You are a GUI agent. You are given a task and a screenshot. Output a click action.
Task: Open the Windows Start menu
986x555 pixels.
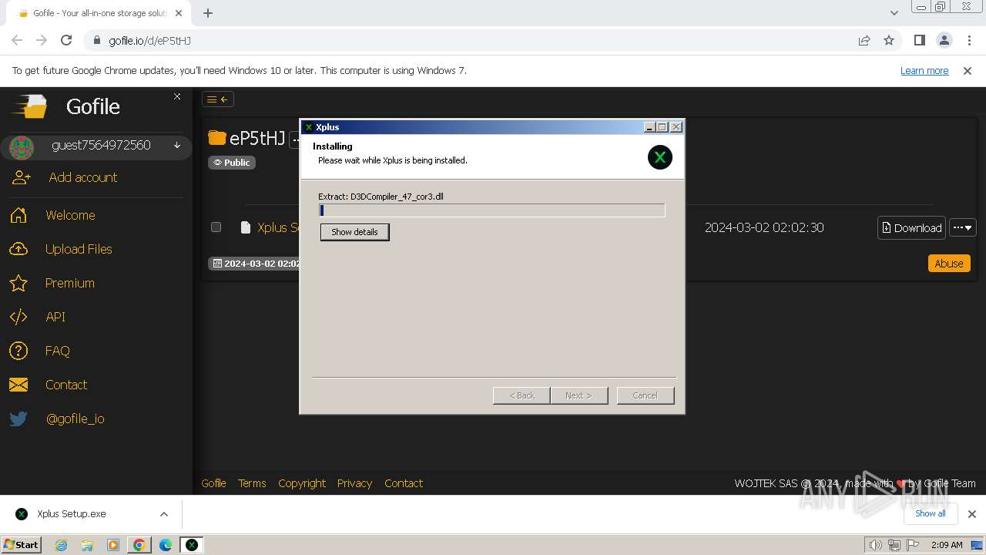coord(21,544)
